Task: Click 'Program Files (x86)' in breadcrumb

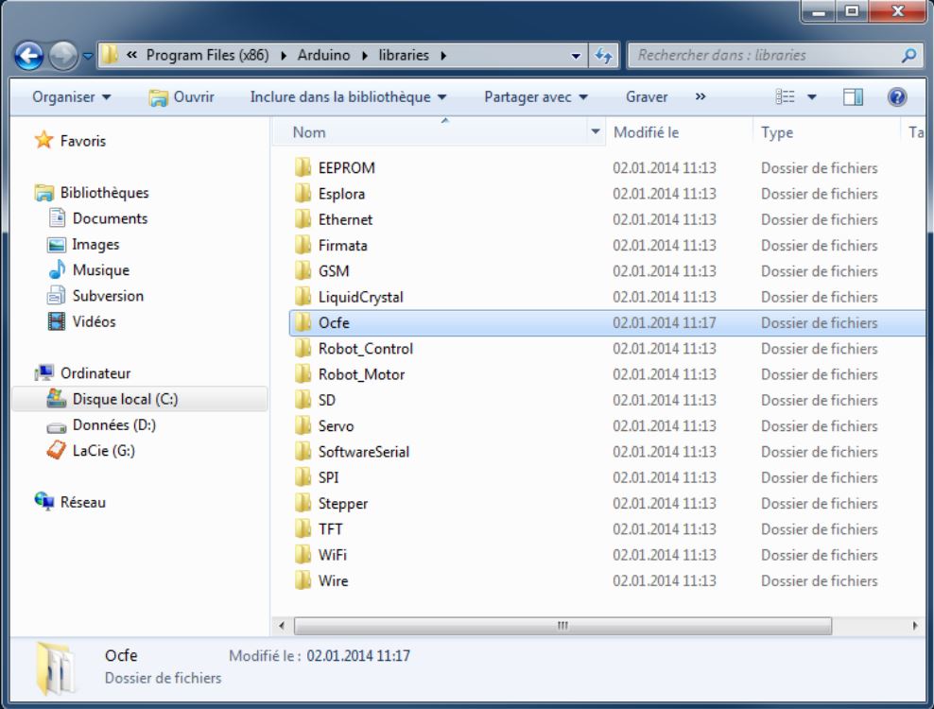Action: [x=207, y=56]
